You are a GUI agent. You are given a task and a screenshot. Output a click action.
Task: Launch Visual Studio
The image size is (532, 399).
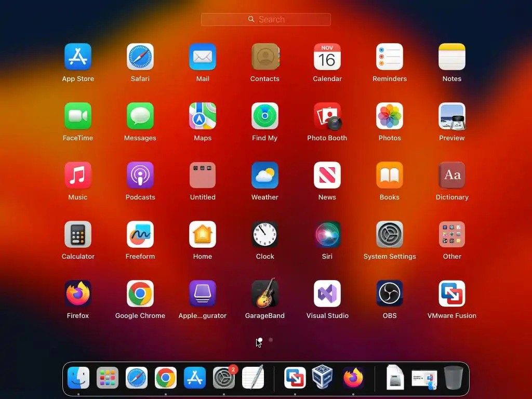(x=327, y=294)
